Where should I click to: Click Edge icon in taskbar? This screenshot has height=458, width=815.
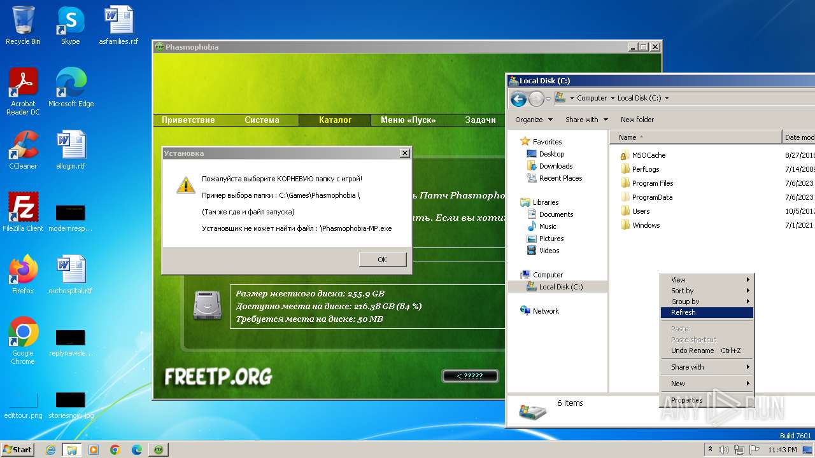pyautogui.click(x=137, y=450)
